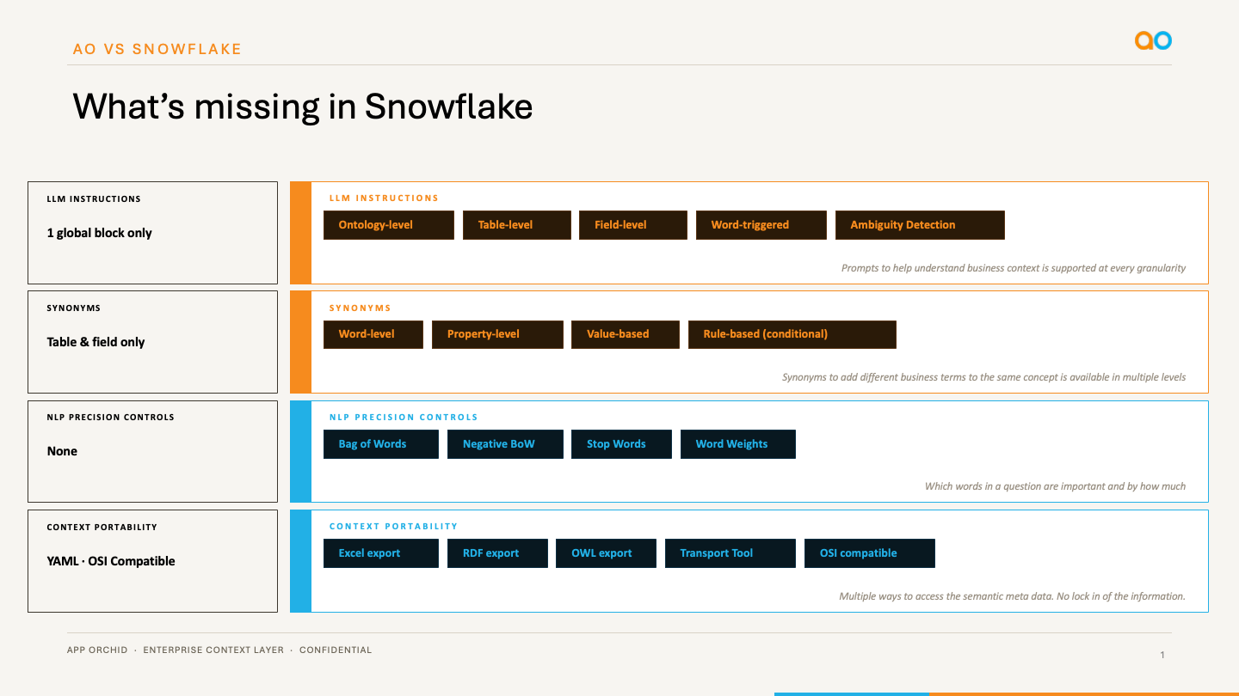Viewport: 1239px width, 696px height.
Task: Click the caption 'Which words in a question are important…'
Action: 1055,486
